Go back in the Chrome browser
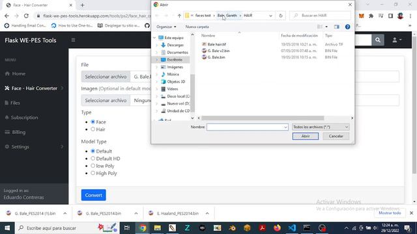This screenshot has height=234, width=417. [7, 16]
